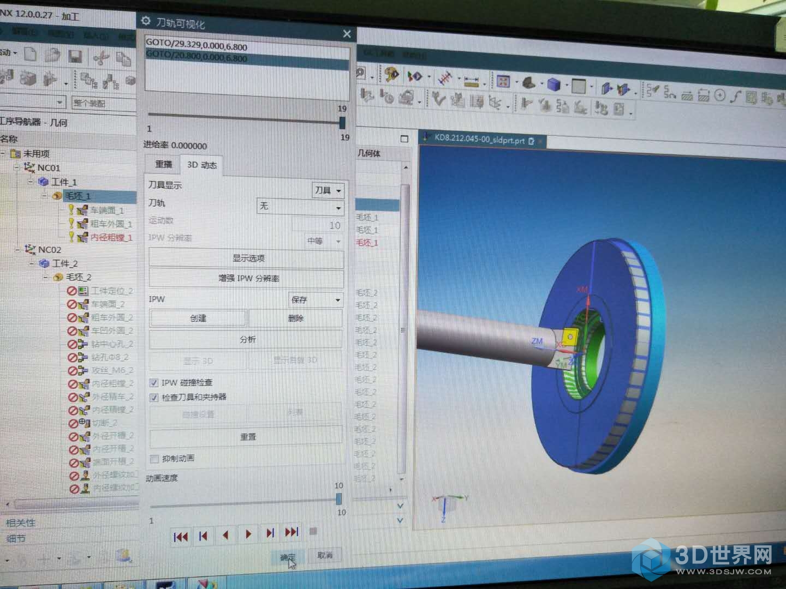Select the 内径粗镗_1 operation
The width and height of the screenshot is (786, 589).
(111, 237)
